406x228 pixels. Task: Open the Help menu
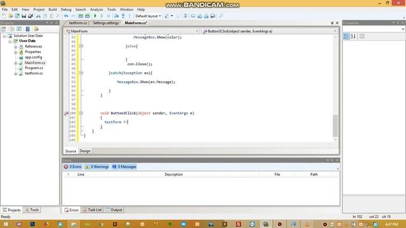pyautogui.click(x=141, y=9)
